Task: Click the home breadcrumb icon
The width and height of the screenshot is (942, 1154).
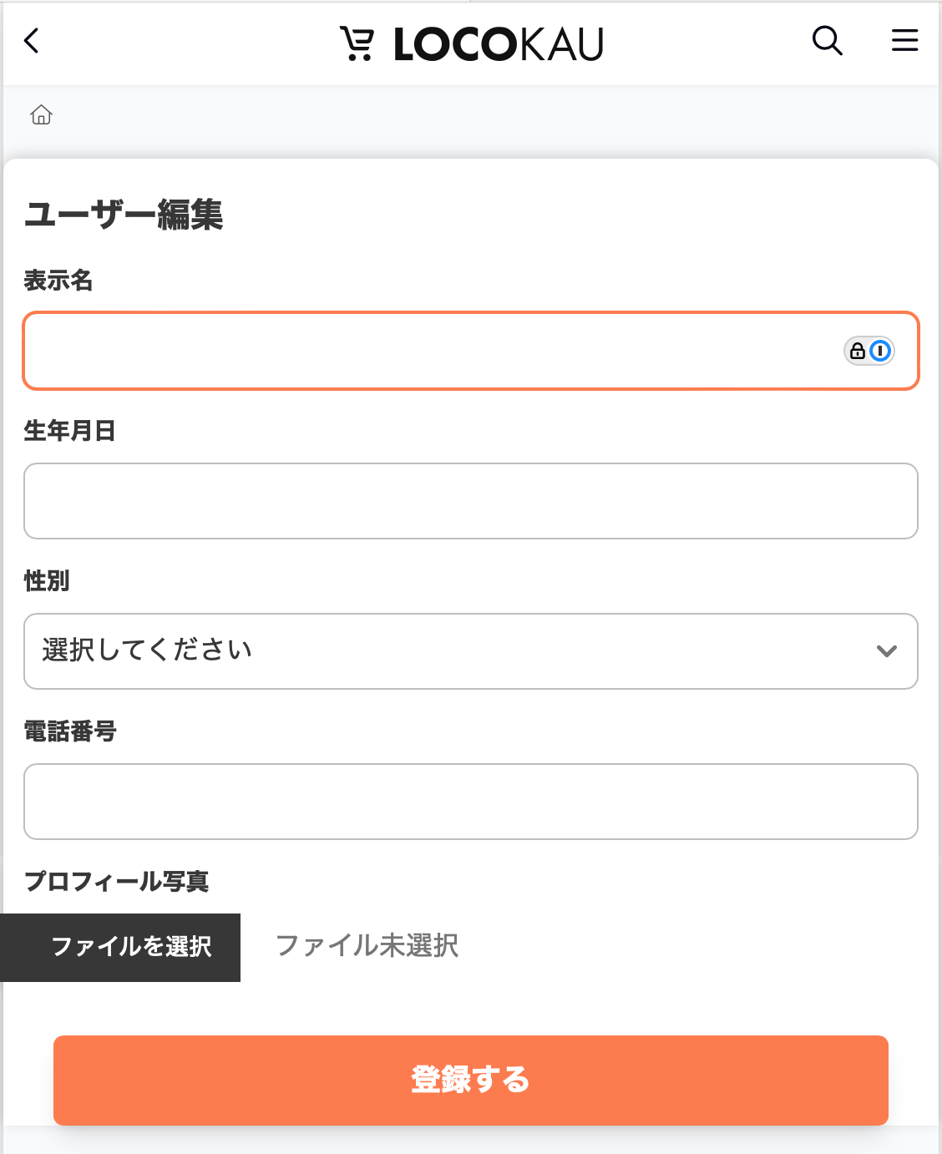Action: (40, 115)
